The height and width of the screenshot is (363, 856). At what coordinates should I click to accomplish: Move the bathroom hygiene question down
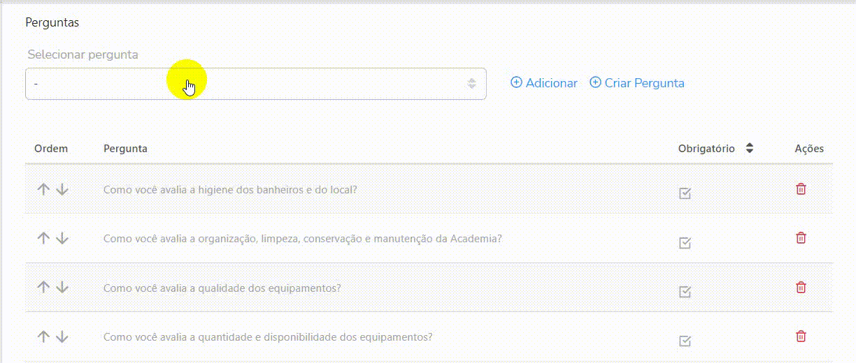pyautogui.click(x=62, y=189)
